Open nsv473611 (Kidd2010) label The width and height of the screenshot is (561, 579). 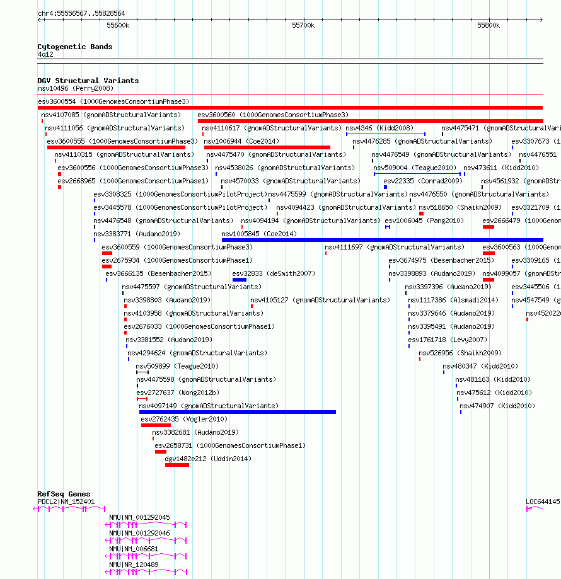coord(501,168)
